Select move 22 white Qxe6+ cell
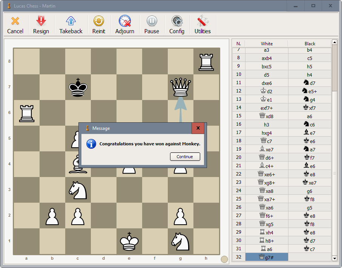 (267, 174)
